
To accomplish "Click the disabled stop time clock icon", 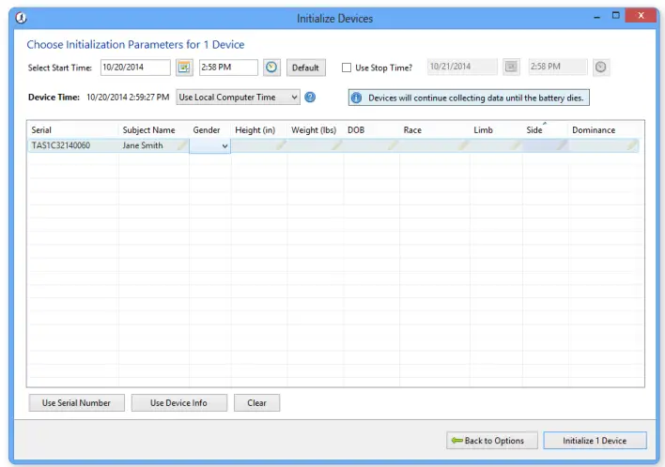I will pyautogui.click(x=600, y=67).
